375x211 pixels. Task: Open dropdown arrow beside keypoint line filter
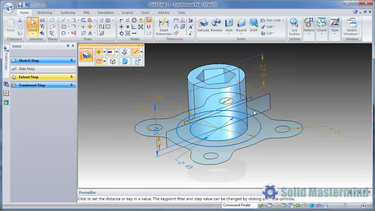pos(141,52)
